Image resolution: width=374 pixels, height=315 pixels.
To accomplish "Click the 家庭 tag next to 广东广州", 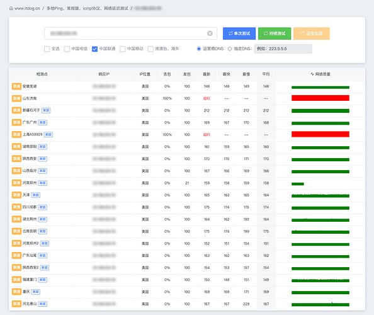I will point(42,122).
